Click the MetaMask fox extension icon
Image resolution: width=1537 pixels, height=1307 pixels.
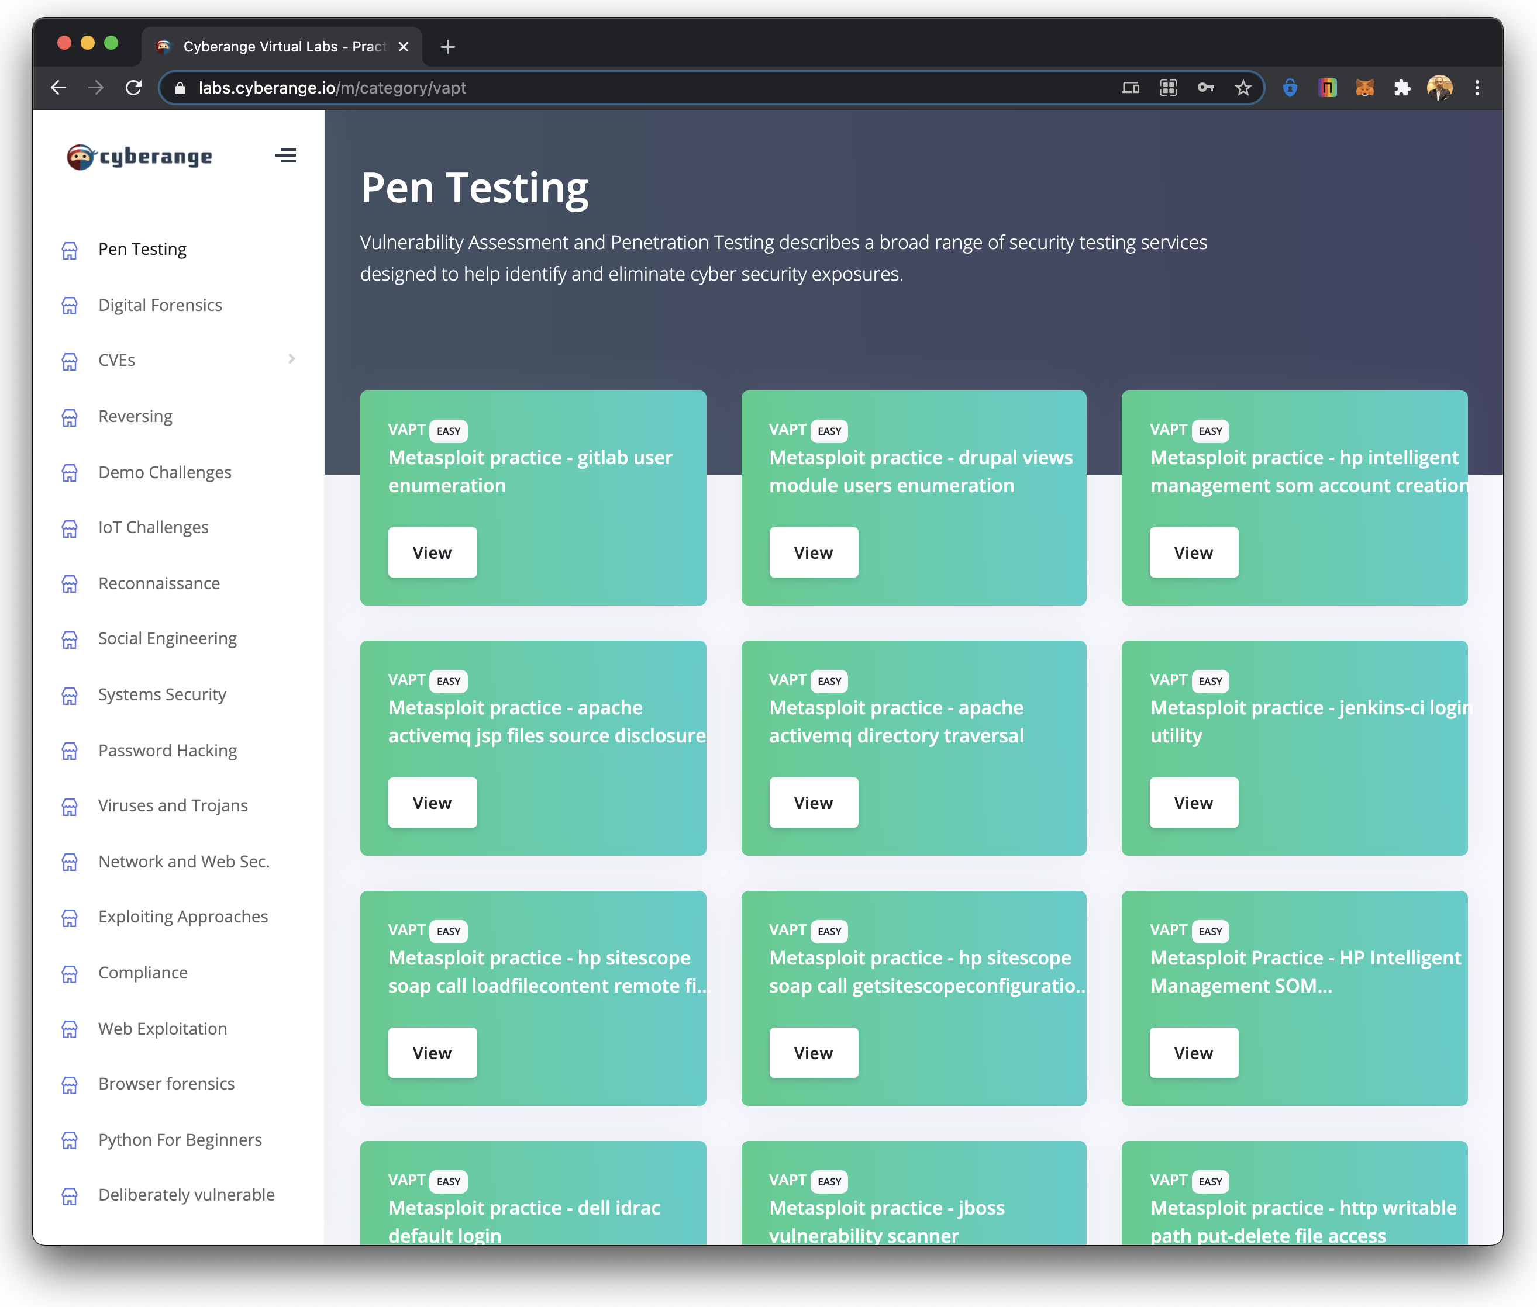(1364, 88)
